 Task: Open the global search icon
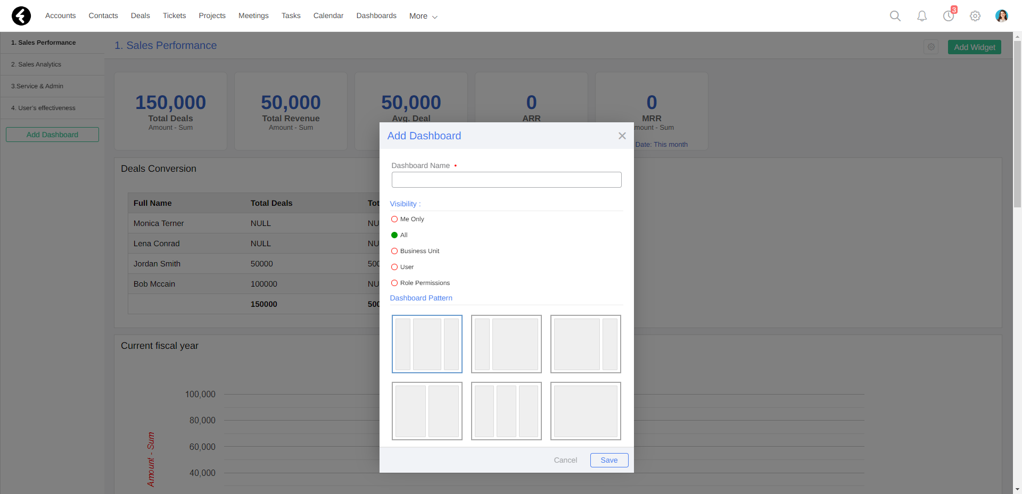pos(895,16)
